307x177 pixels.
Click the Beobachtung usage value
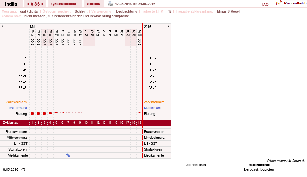pos(127,11)
